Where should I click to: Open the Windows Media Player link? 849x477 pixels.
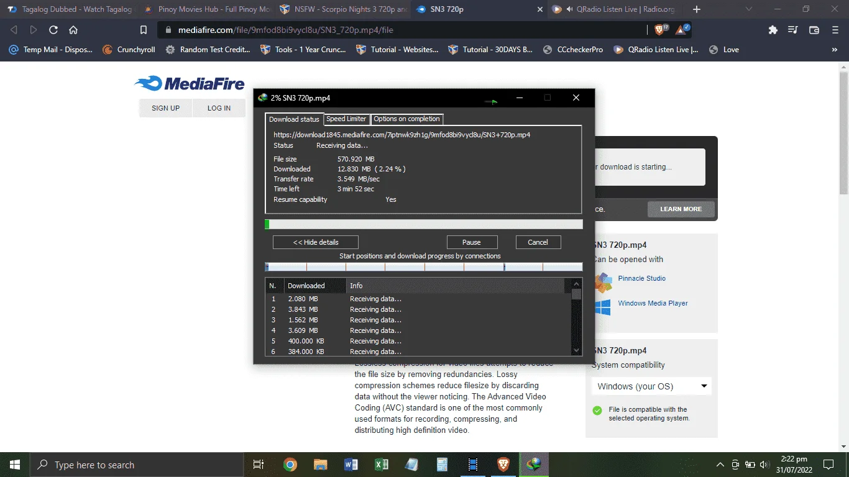[x=653, y=303]
